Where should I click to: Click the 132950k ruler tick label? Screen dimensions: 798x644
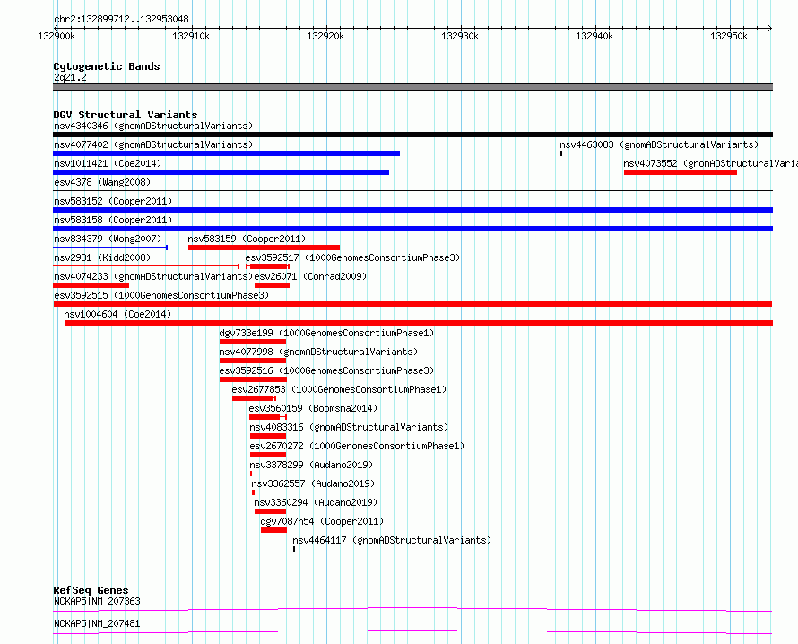point(729,36)
